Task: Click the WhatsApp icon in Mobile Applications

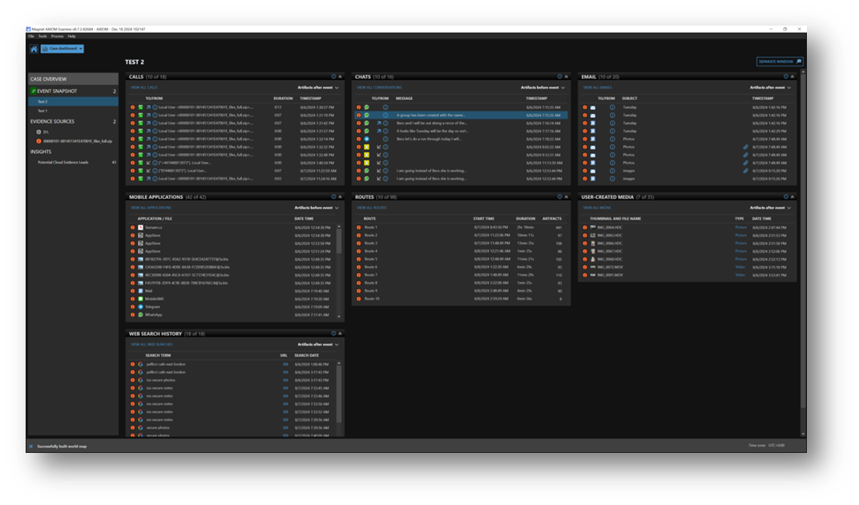Action: point(142,314)
